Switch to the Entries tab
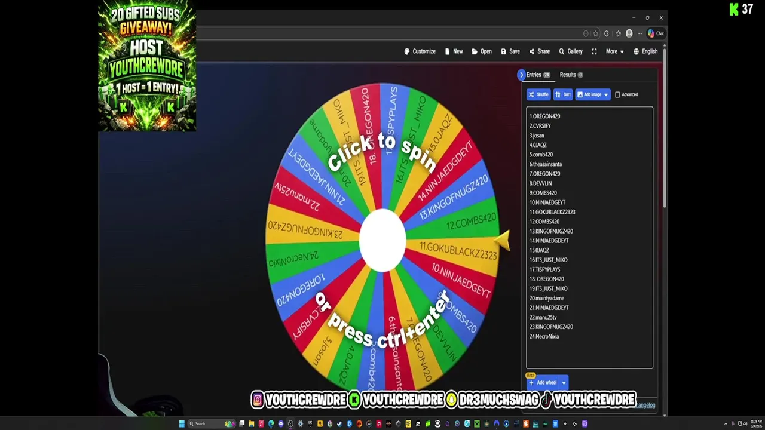 538,75
